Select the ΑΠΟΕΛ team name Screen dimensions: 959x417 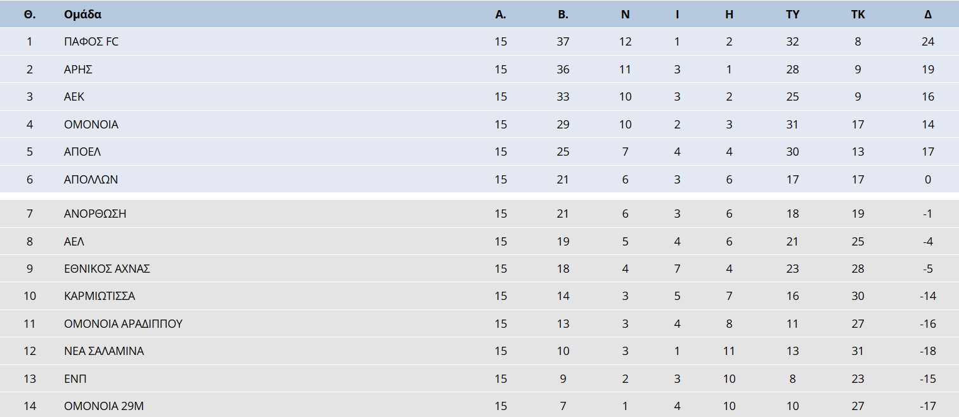click(82, 152)
